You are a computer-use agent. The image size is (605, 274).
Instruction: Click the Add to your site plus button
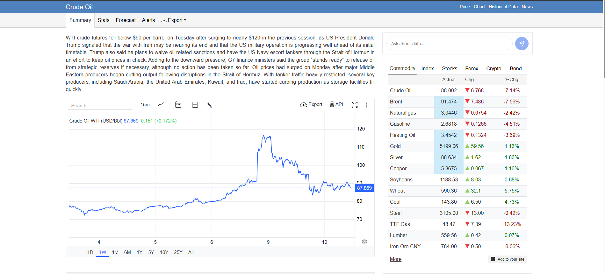coord(508,259)
